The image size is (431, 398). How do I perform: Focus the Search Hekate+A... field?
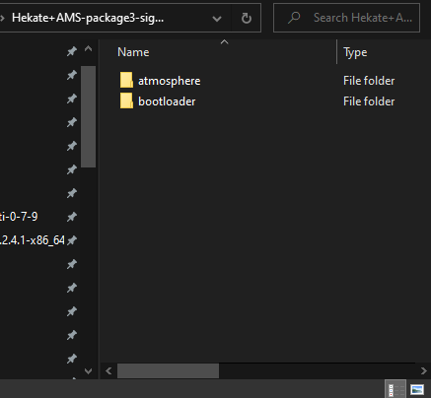pos(346,18)
